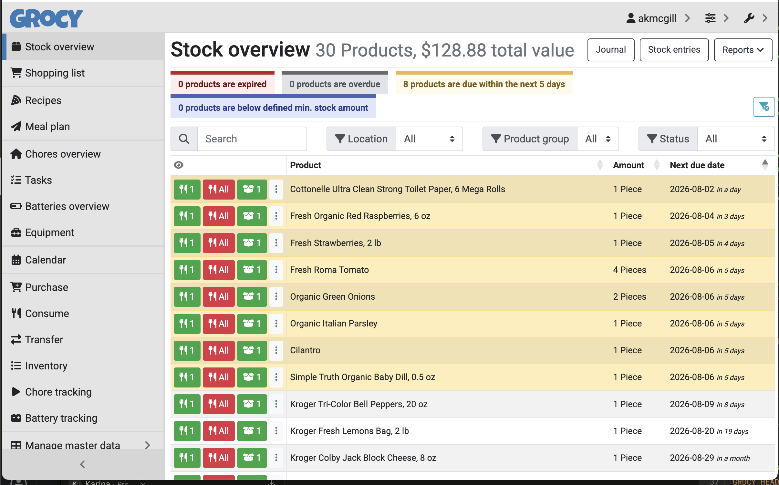Mark 1 Cilantro as opened

tap(252, 350)
